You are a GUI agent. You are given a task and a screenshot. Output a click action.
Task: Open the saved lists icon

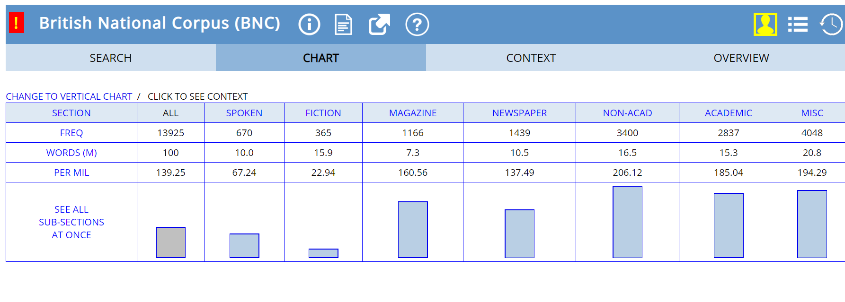798,24
